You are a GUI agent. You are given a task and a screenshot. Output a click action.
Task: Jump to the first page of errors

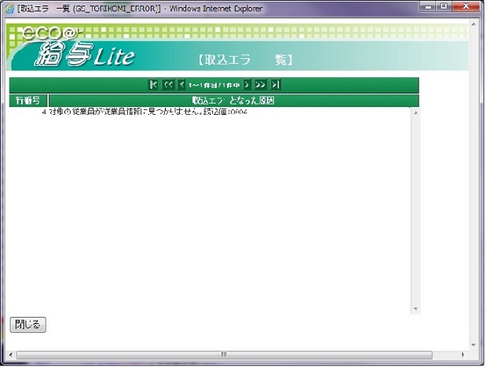pos(153,85)
